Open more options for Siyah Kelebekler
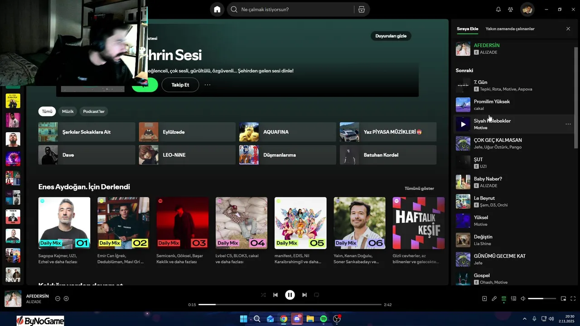Viewport: 580px width, 326px height. [568, 124]
